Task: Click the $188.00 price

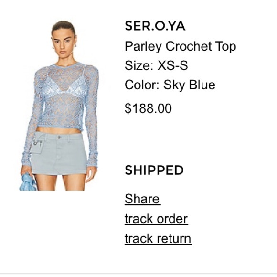Action: tap(148, 108)
